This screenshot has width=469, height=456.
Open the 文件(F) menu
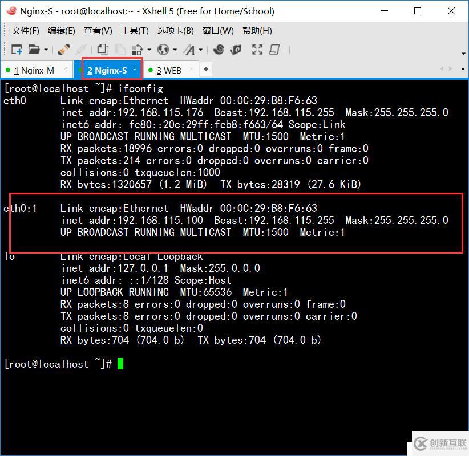[25, 31]
